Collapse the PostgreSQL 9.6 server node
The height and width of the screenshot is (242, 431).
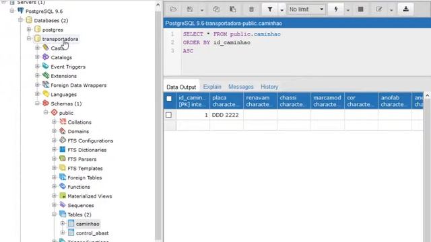(12, 11)
